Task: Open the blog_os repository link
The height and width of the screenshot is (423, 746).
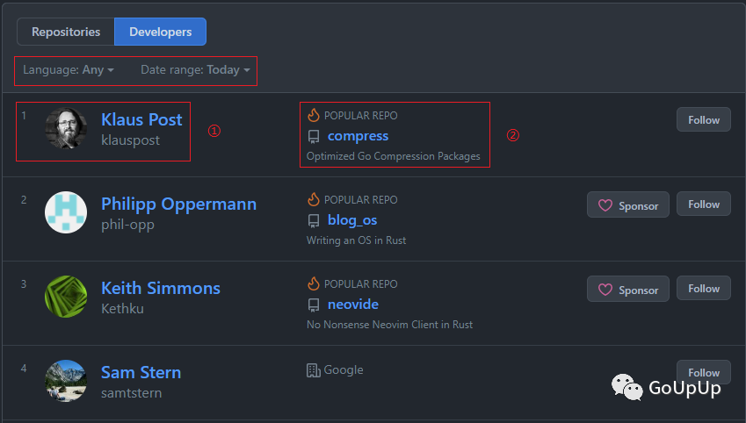Action: (x=352, y=220)
